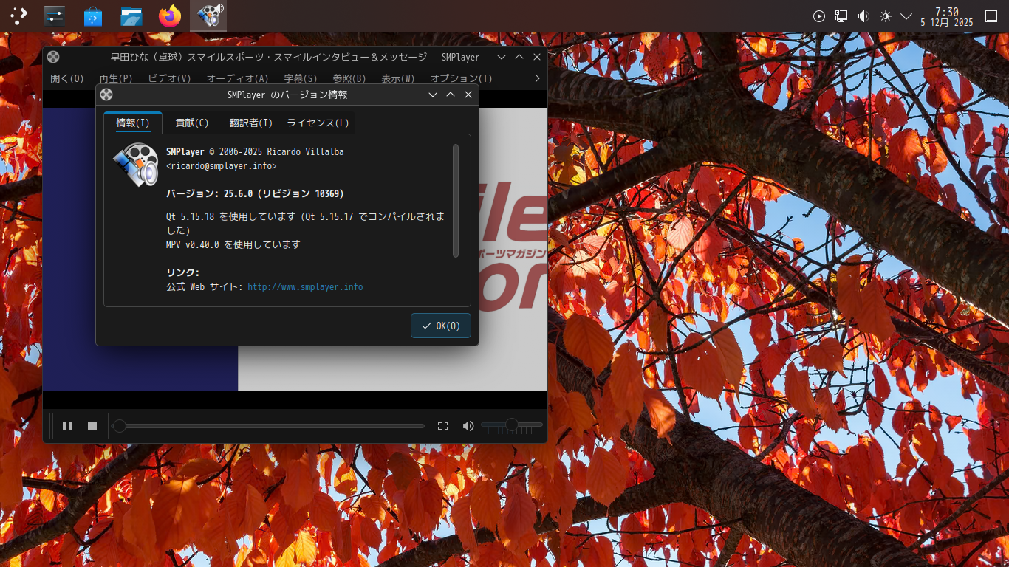Screen dimensions: 1009x567
Task: Click the SMPlayer task in the panel
Action: [208, 16]
